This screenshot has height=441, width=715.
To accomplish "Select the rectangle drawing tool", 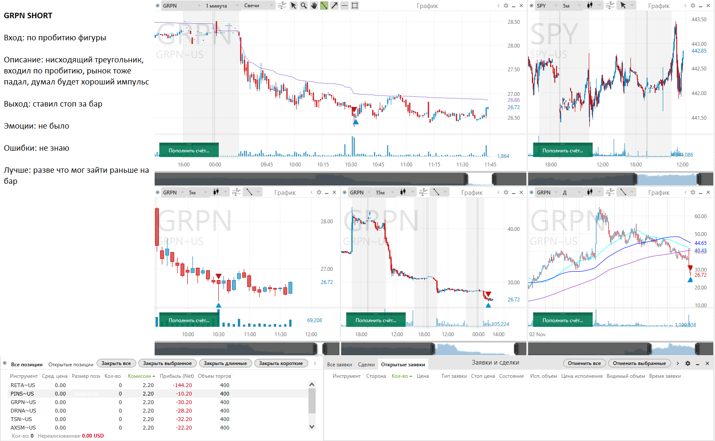I will 355,6.
